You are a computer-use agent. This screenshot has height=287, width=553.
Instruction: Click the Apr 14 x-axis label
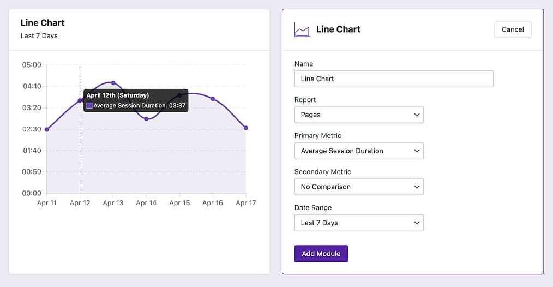146,203
